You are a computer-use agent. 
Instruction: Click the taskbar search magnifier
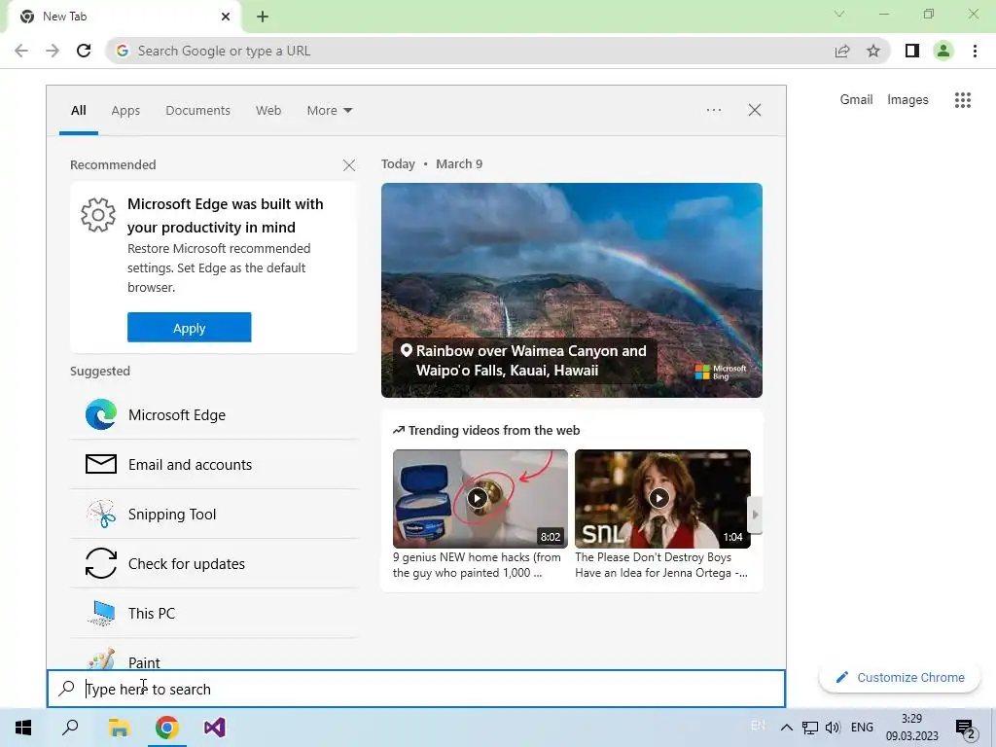click(70, 728)
